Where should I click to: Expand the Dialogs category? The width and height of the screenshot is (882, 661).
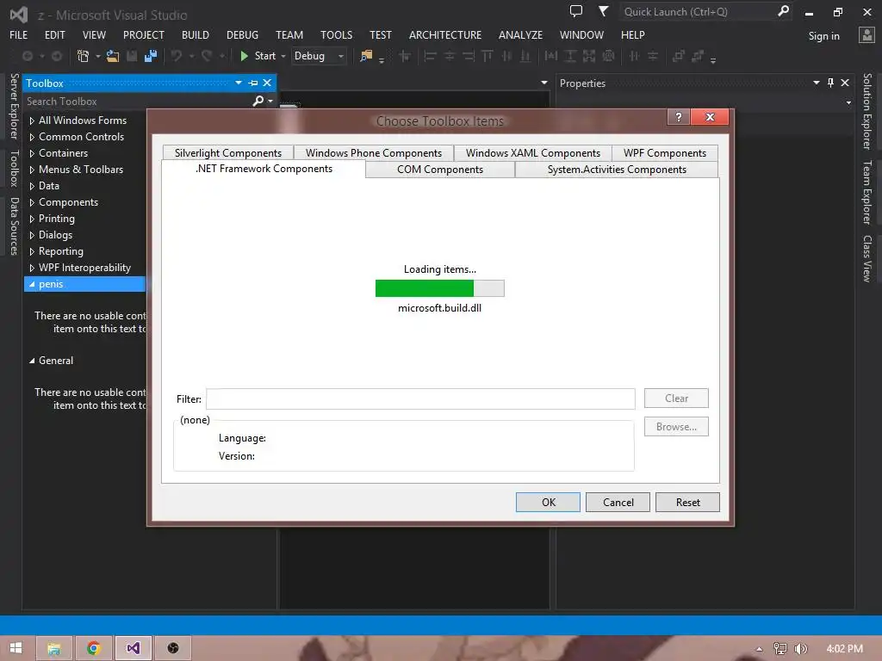click(x=32, y=235)
